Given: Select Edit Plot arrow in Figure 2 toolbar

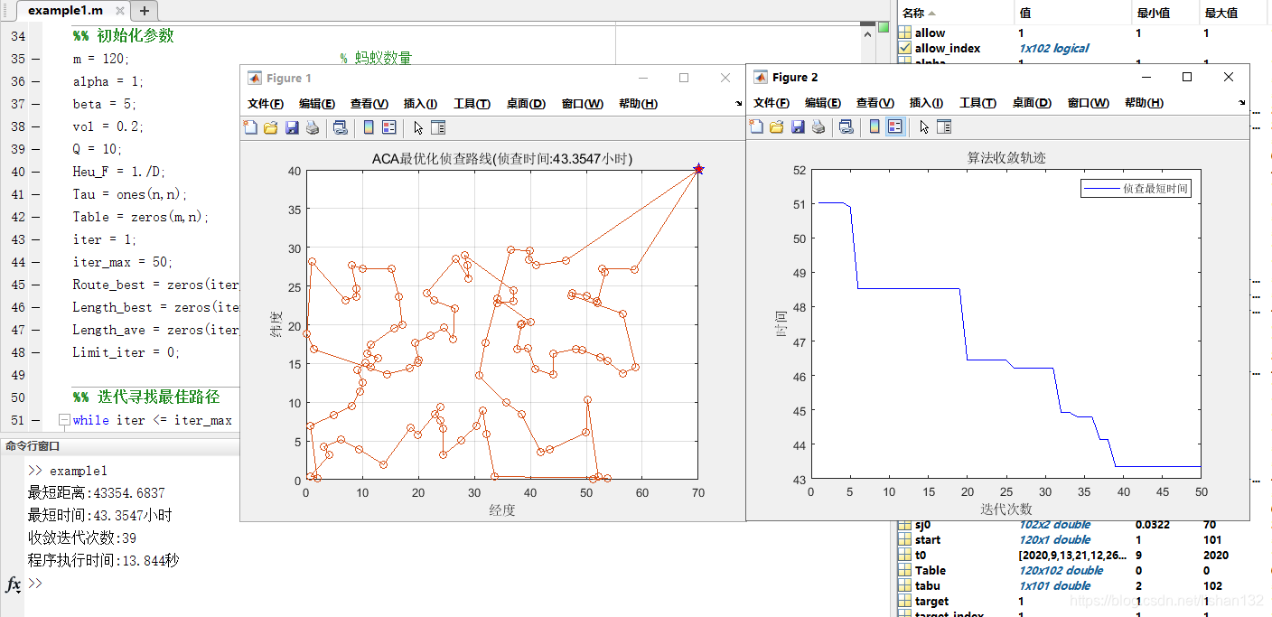Looking at the screenshot, I should click(924, 126).
